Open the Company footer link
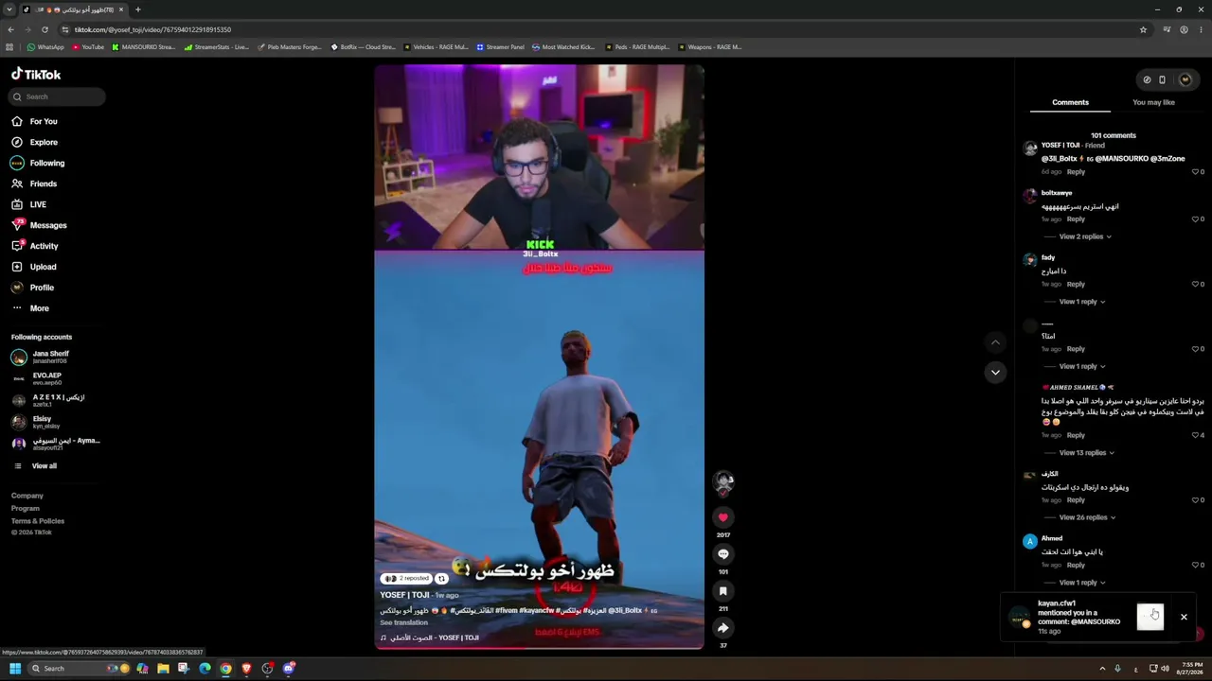 point(27,496)
